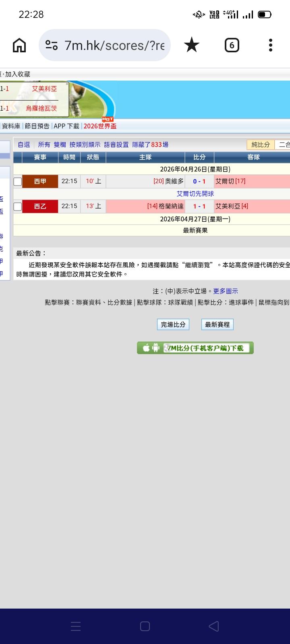Click the 客隊 column header
Viewport: 290px width, 644px height.
click(x=253, y=157)
